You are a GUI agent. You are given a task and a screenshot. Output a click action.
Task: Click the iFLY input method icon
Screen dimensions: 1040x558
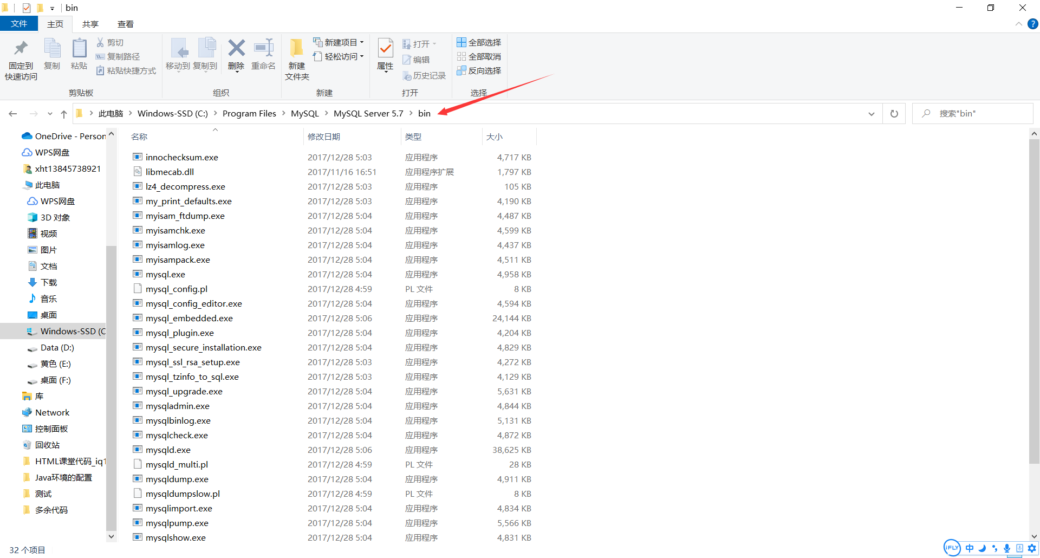pyautogui.click(x=952, y=548)
